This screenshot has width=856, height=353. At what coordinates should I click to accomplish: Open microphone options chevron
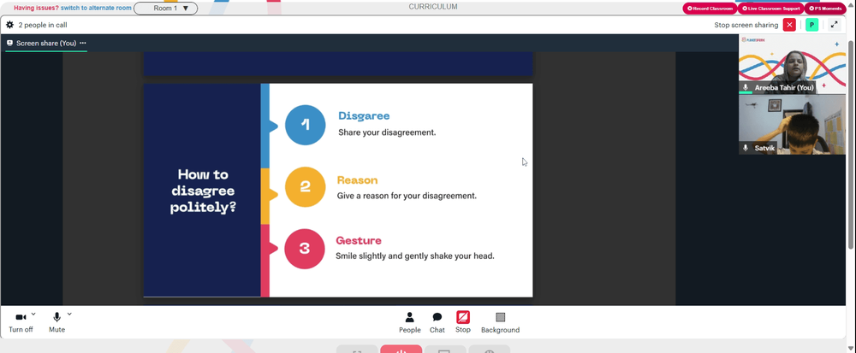(x=69, y=314)
